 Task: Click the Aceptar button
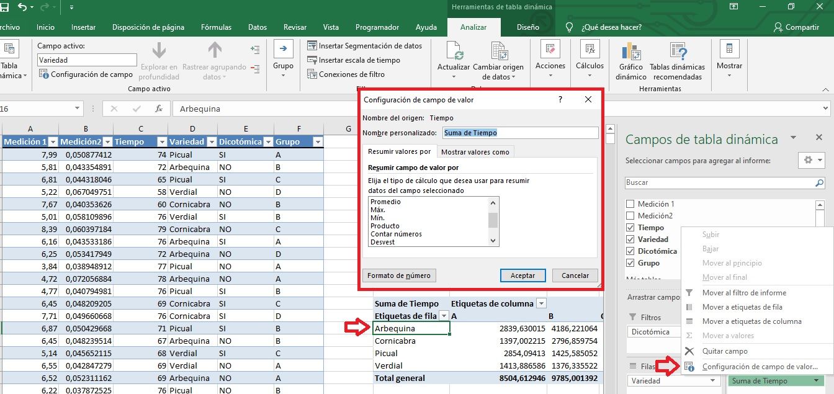pos(522,275)
